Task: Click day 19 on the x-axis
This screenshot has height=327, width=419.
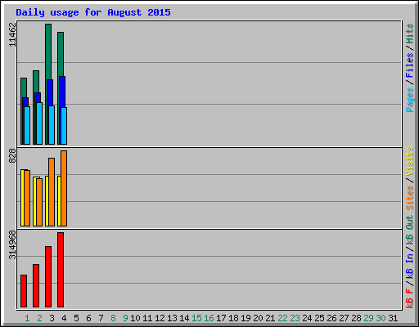Action: 246,318
